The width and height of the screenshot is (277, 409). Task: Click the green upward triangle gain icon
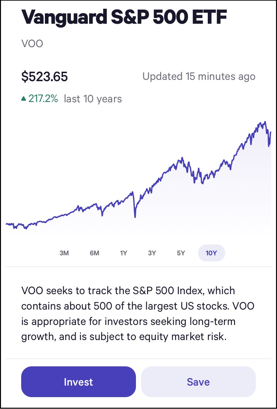[24, 99]
